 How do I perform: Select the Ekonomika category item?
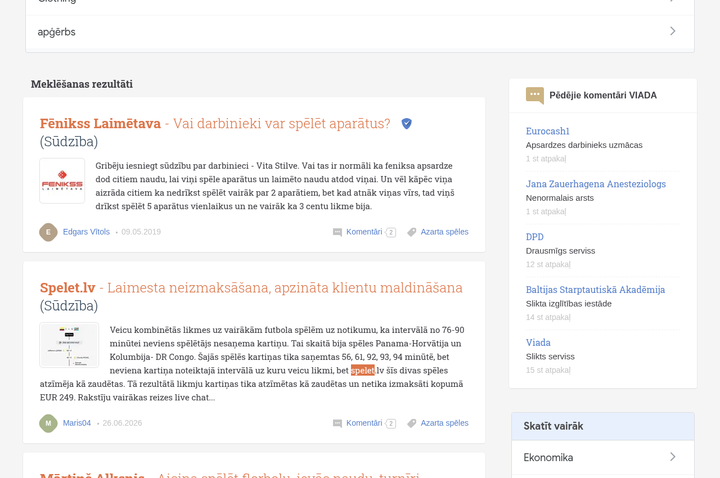coord(603,457)
